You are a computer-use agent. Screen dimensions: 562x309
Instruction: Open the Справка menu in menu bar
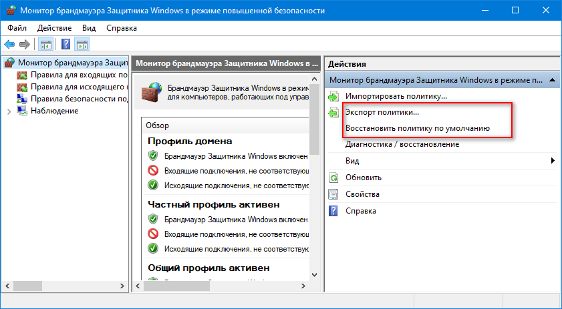point(122,28)
